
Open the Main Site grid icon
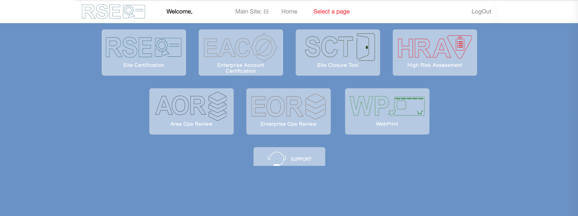coord(266,12)
